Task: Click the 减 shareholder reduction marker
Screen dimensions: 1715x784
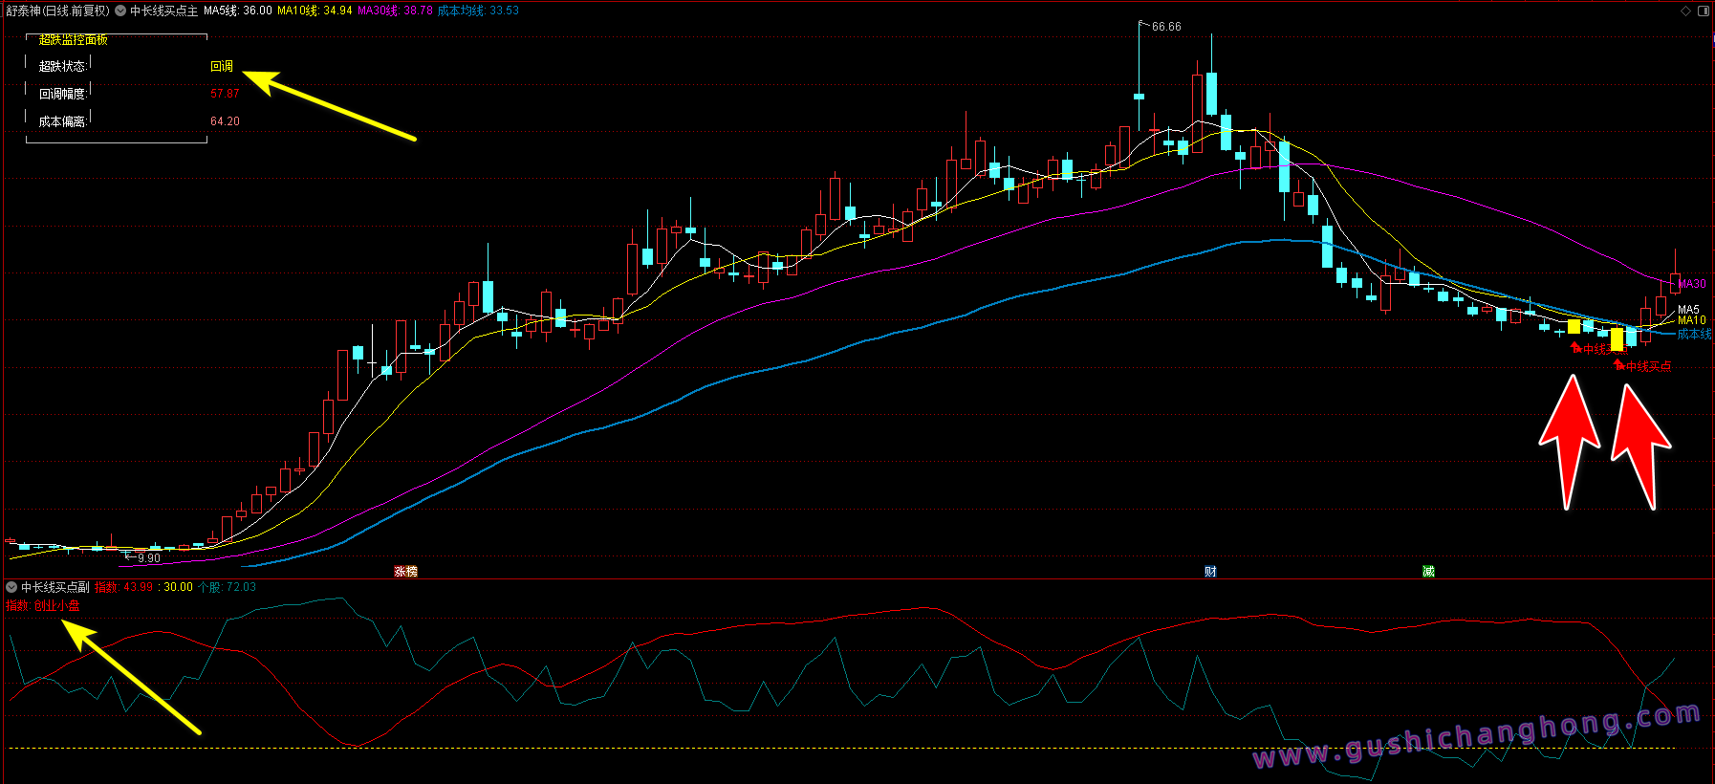Action: pyautogui.click(x=1428, y=571)
